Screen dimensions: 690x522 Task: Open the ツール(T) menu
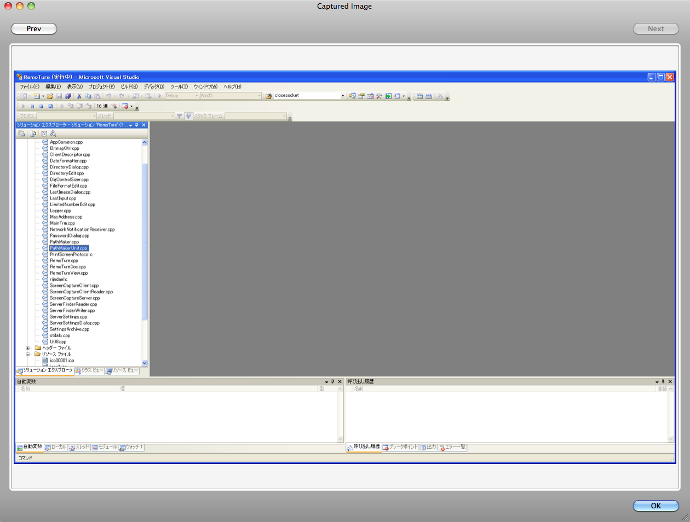pyautogui.click(x=179, y=86)
